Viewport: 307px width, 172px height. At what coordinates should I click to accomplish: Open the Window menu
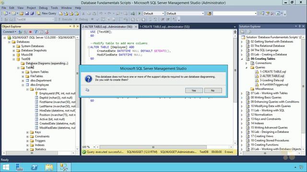coord(66,8)
